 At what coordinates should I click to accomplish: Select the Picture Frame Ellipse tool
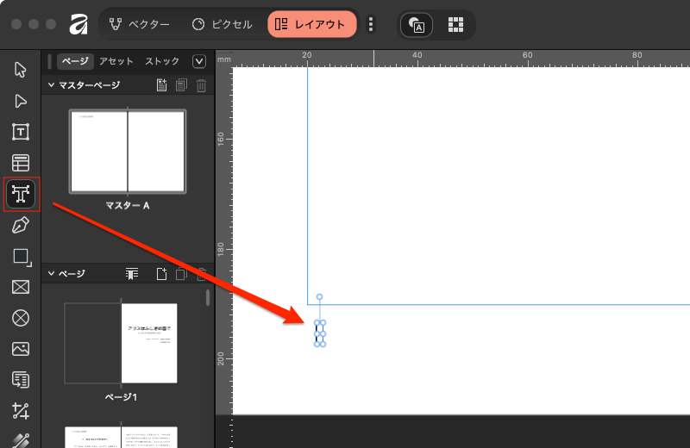pyautogui.click(x=21, y=318)
